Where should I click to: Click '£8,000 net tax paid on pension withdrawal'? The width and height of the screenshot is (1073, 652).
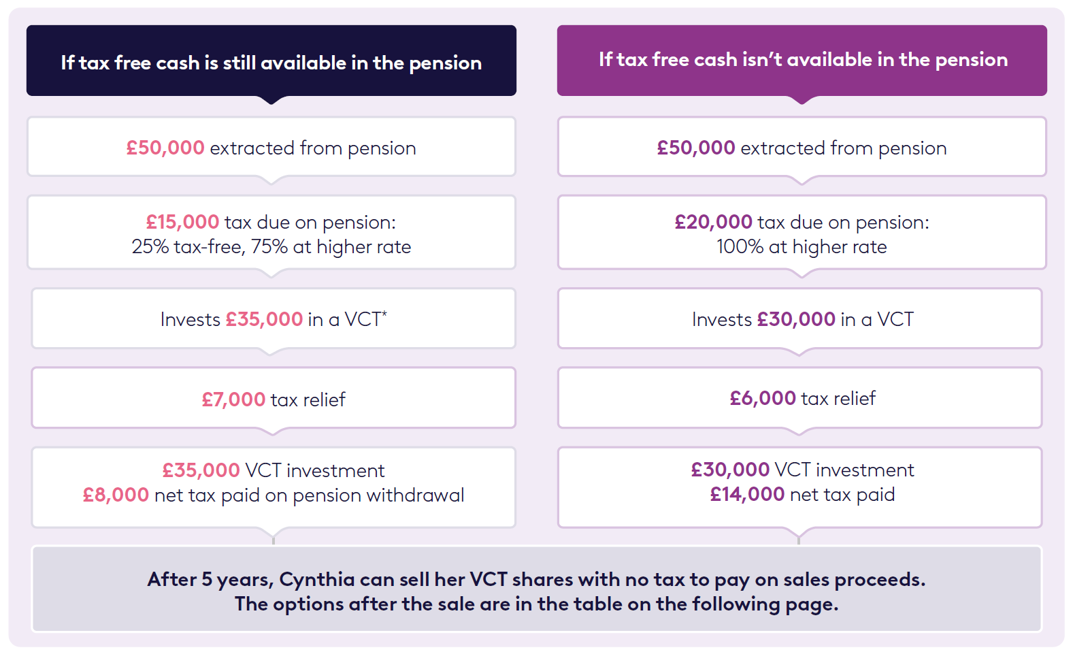click(x=273, y=495)
